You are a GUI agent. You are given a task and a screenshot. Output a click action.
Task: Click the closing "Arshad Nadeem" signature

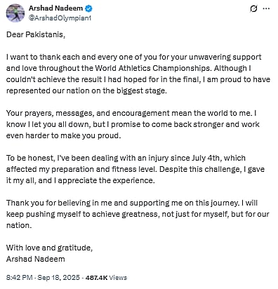(36, 259)
